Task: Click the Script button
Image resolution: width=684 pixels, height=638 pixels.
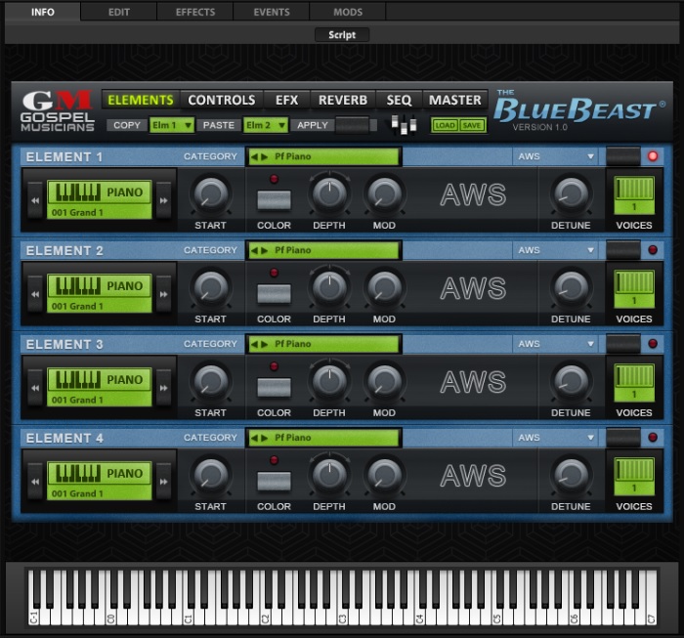Action: [x=342, y=35]
